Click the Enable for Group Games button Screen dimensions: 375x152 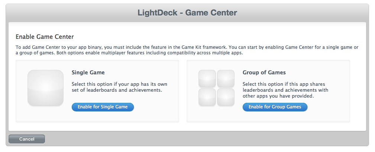point(275,107)
